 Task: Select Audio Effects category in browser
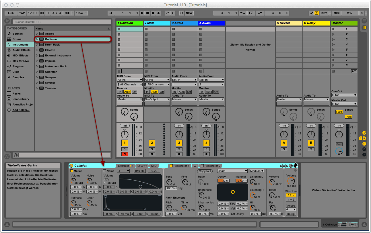point(21,50)
